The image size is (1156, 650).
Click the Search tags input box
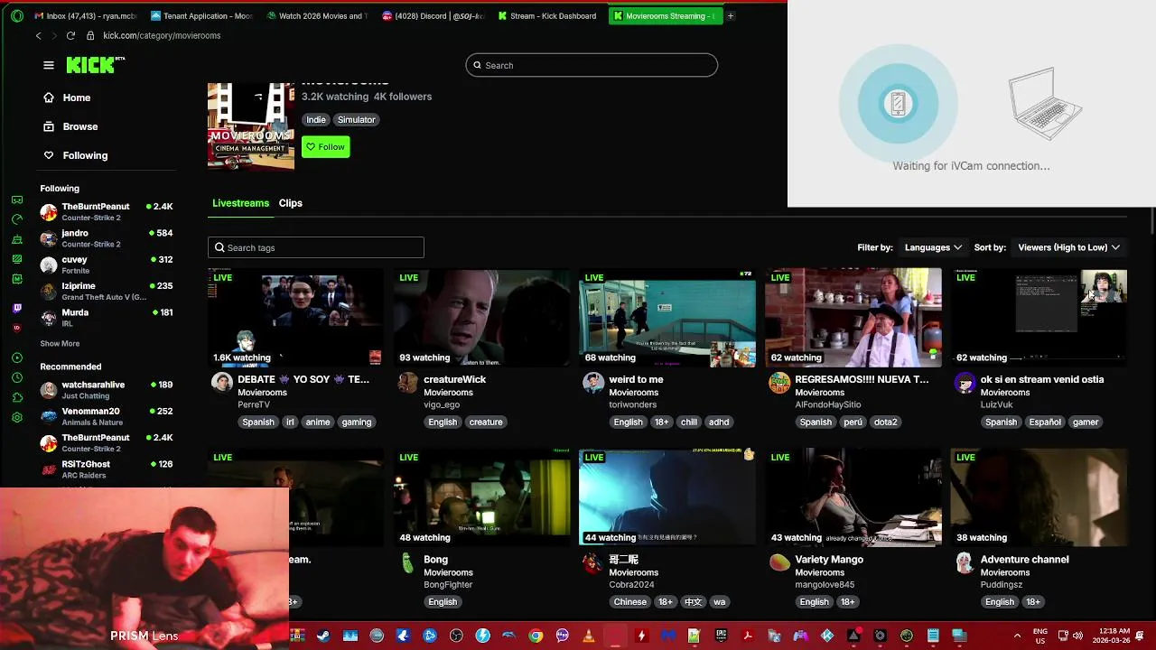[x=316, y=247]
